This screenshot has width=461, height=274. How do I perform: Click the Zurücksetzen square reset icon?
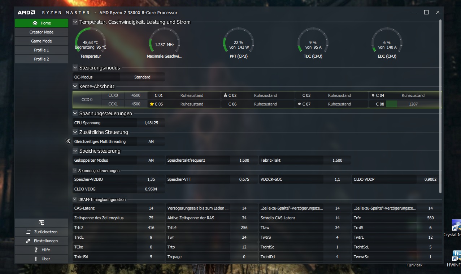coord(29,232)
